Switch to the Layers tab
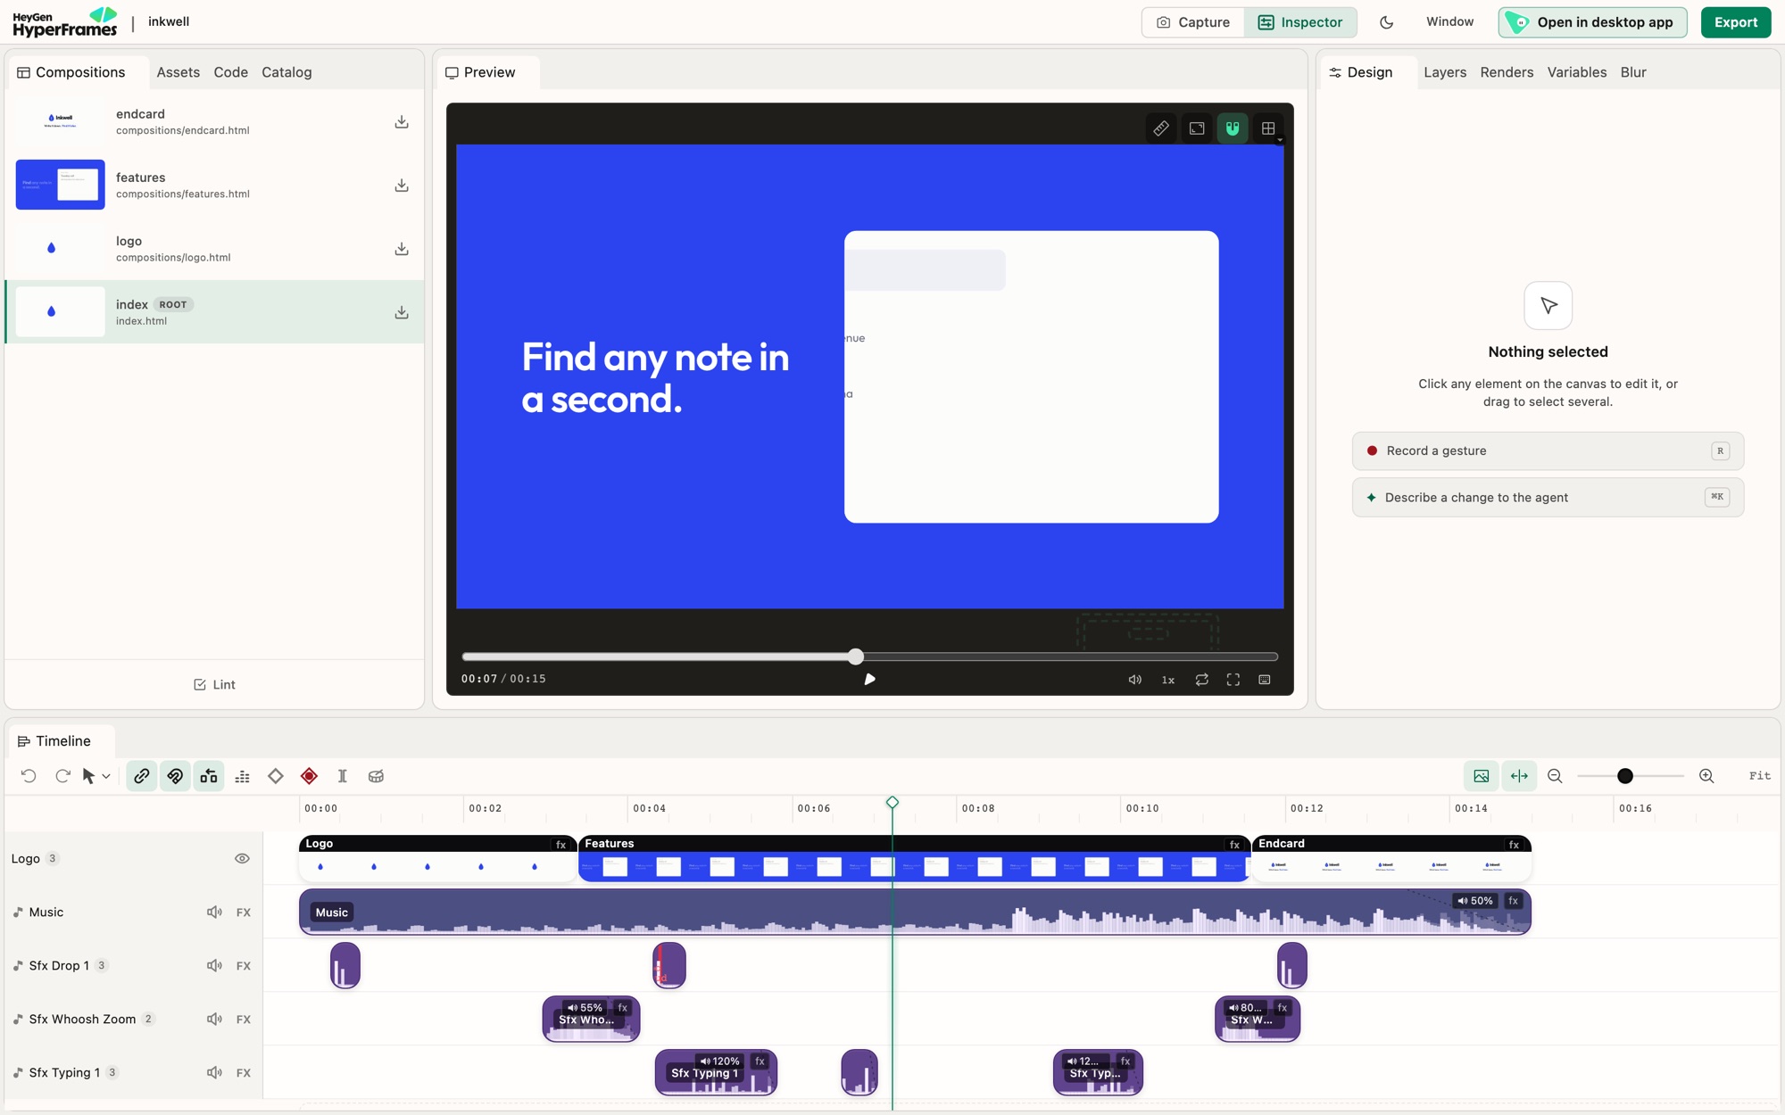The image size is (1785, 1115). (x=1445, y=72)
